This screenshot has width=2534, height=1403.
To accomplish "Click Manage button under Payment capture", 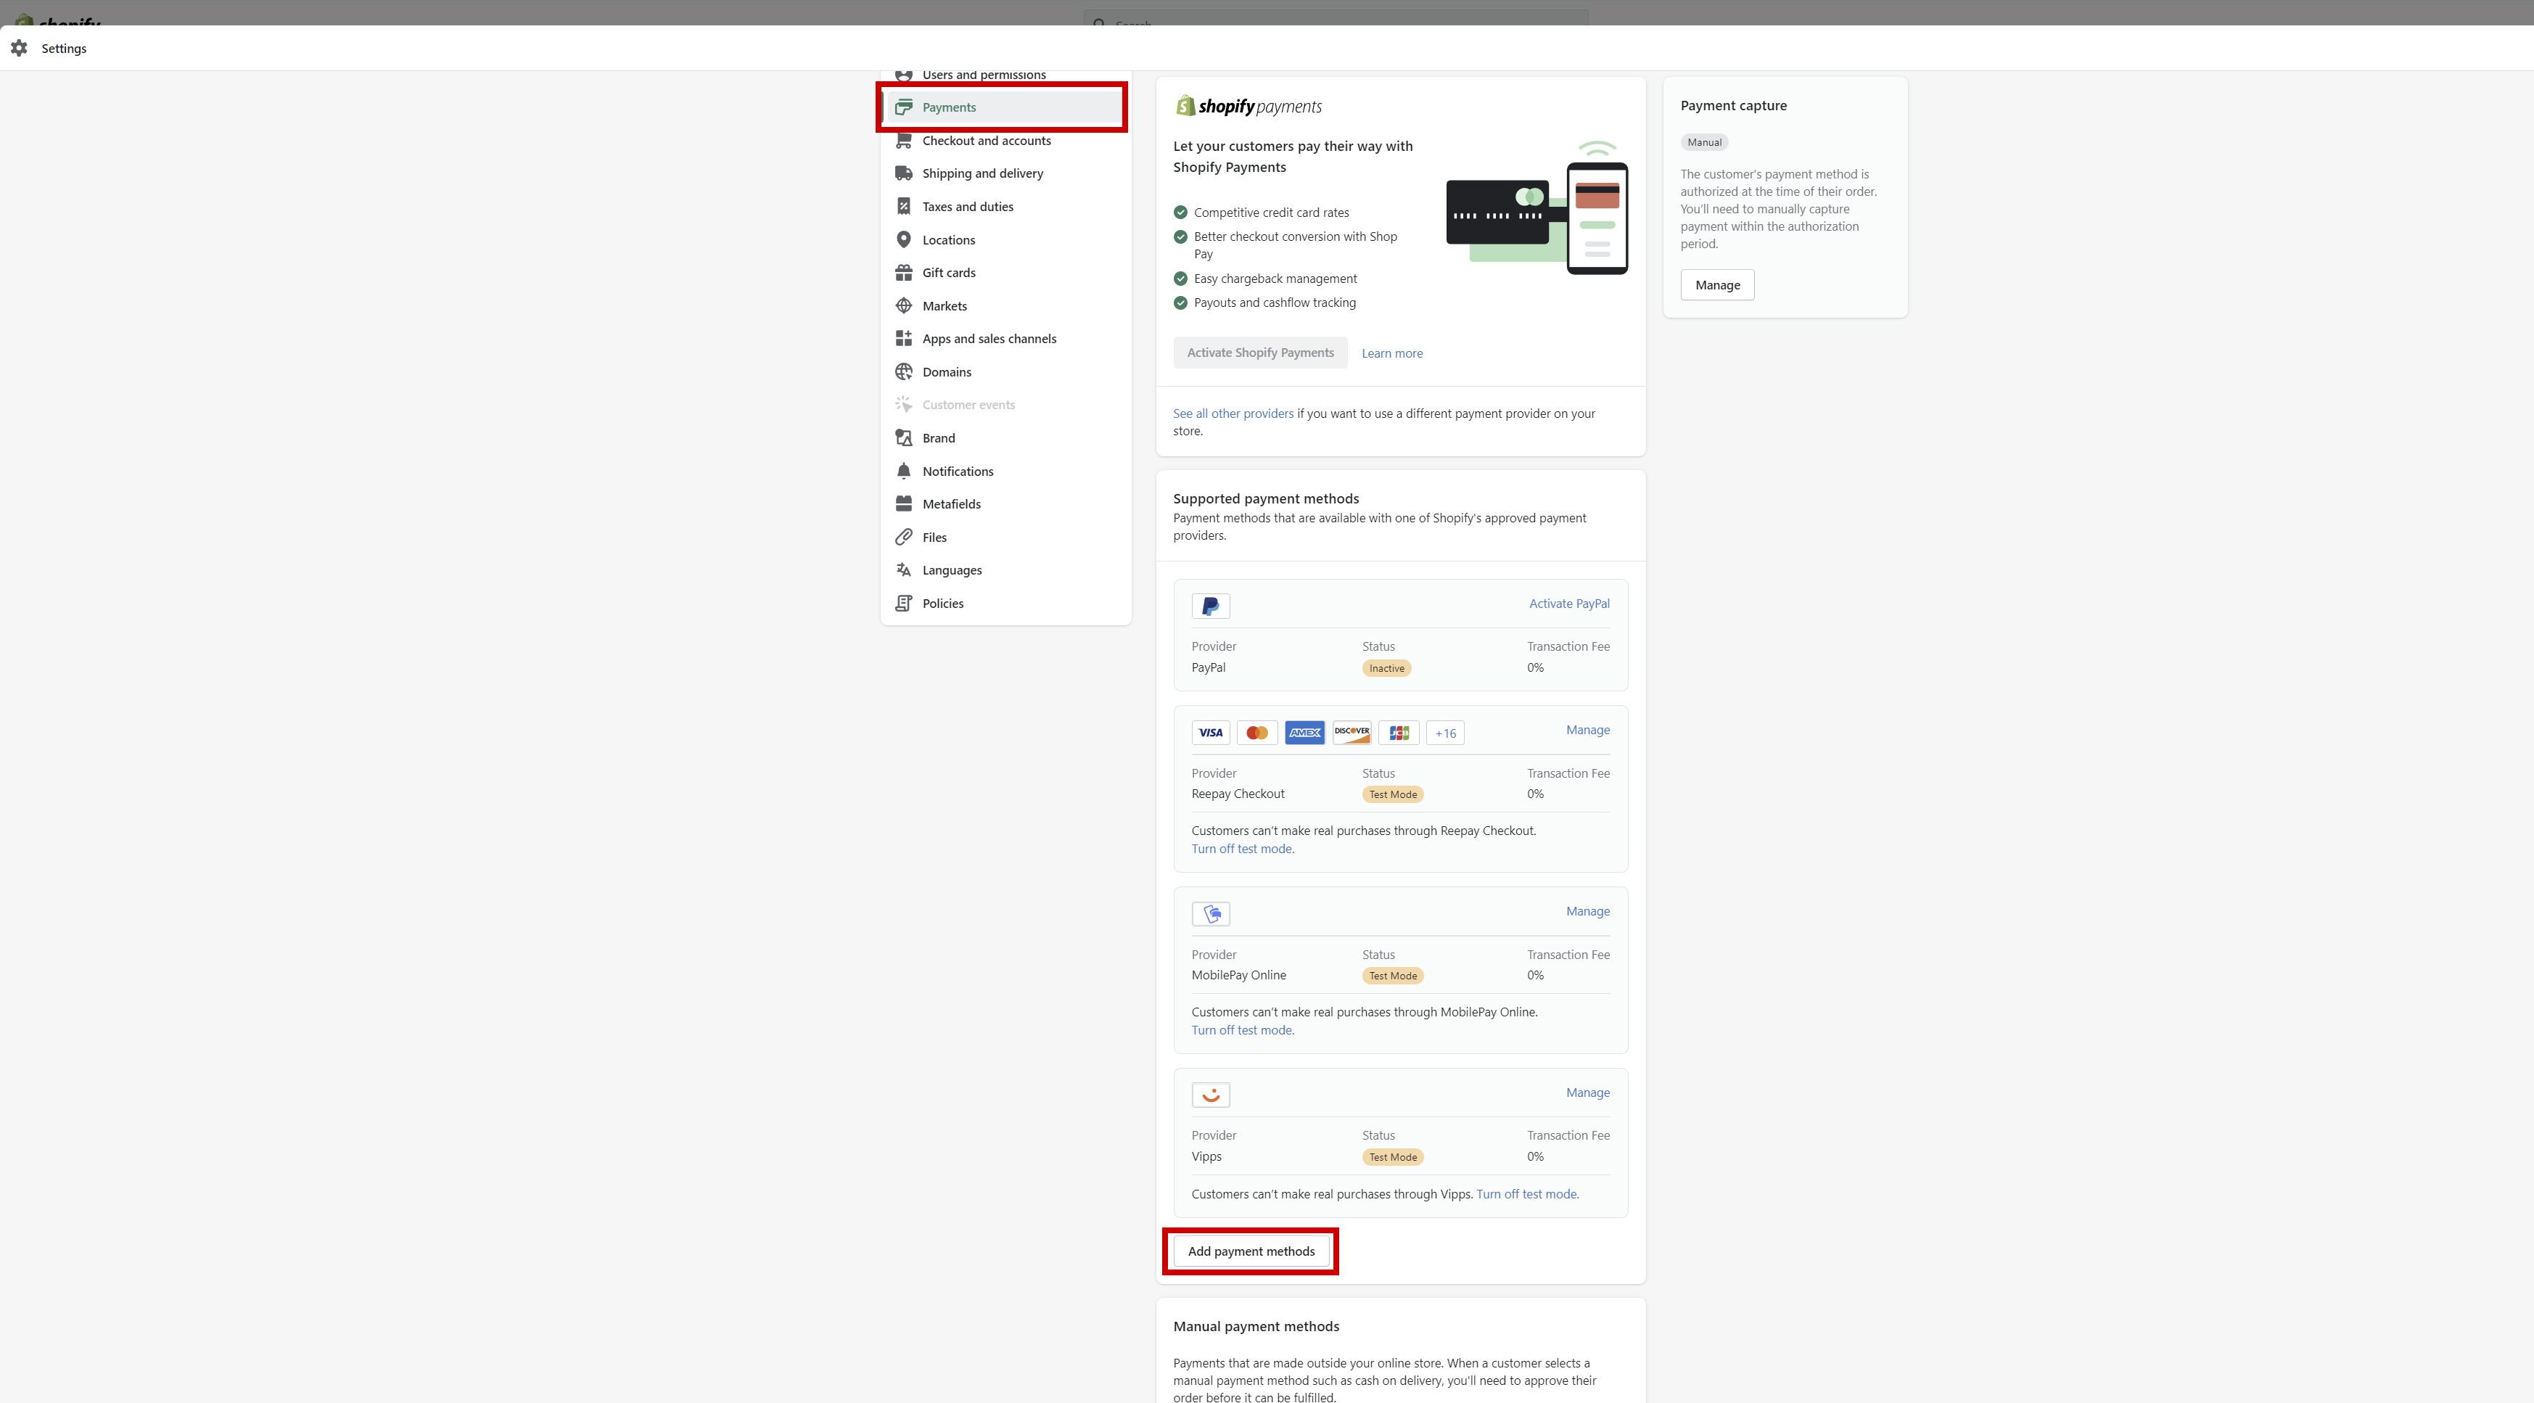I will tap(1718, 285).
